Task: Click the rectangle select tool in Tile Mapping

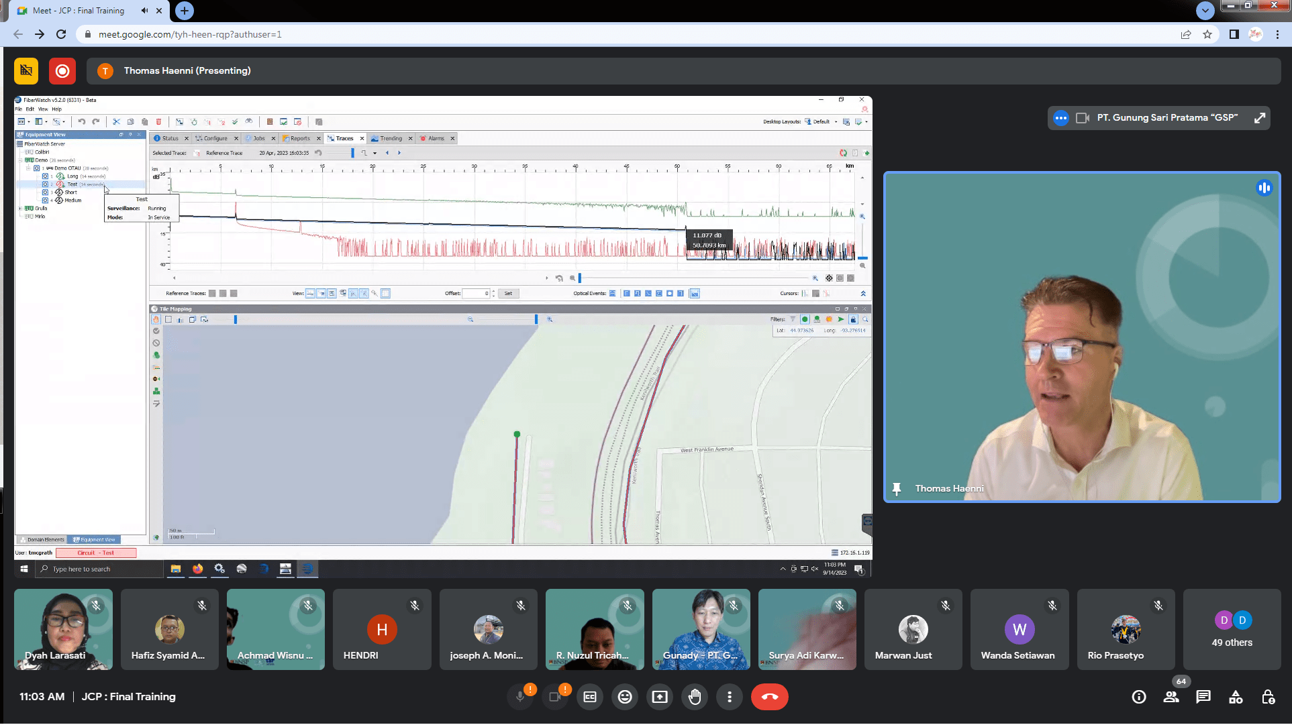Action: point(168,319)
